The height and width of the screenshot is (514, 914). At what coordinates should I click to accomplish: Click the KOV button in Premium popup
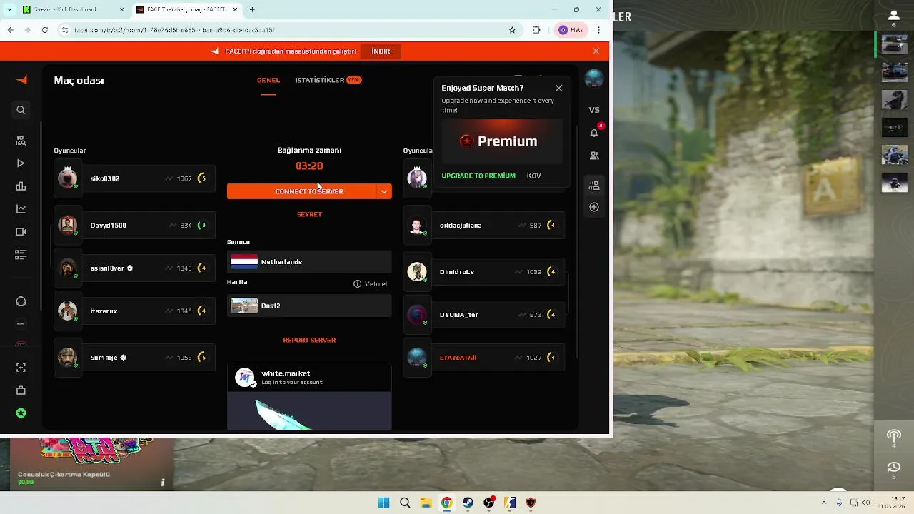tap(533, 176)
